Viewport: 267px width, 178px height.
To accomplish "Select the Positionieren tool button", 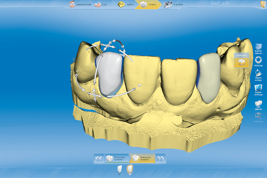I will point(241,61).
